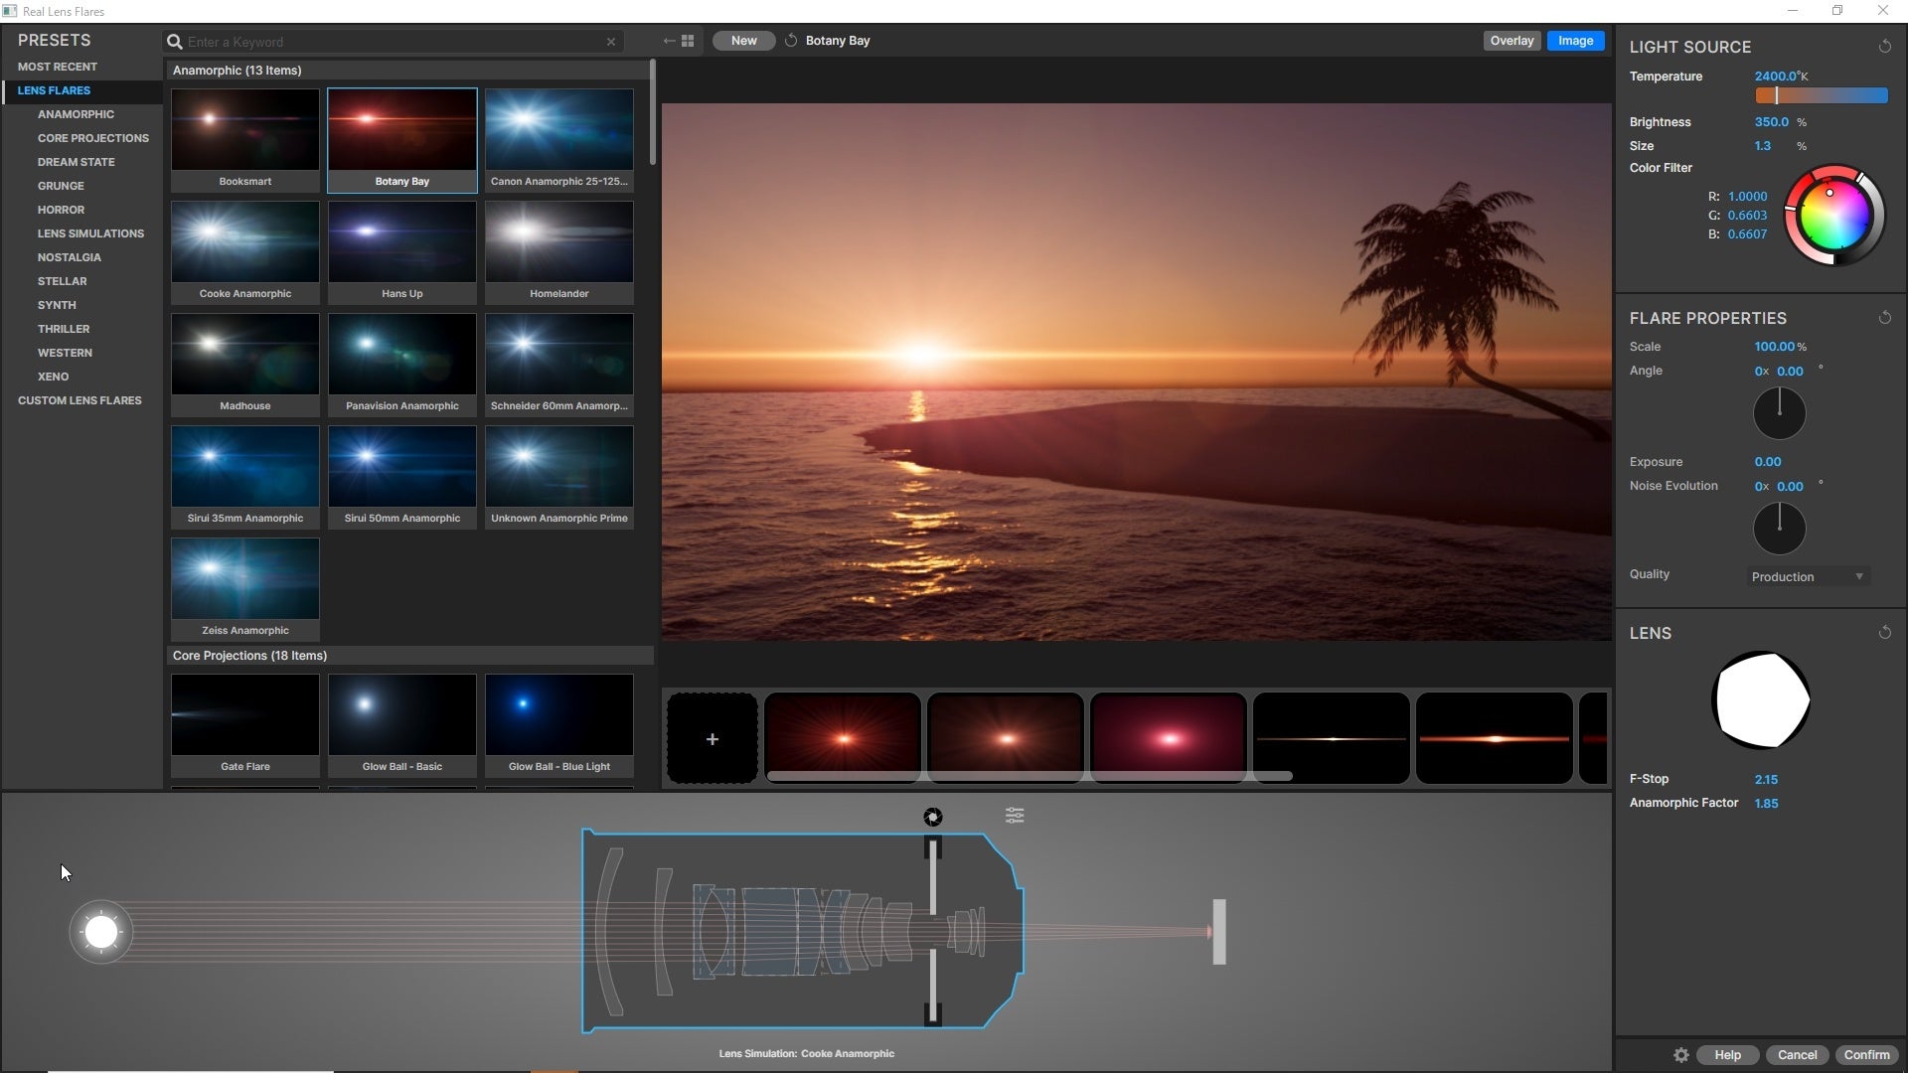Switch to the Custom Lens Flares section
The height and width of the screenshot is (1073, 1908).
pos(79,400)
